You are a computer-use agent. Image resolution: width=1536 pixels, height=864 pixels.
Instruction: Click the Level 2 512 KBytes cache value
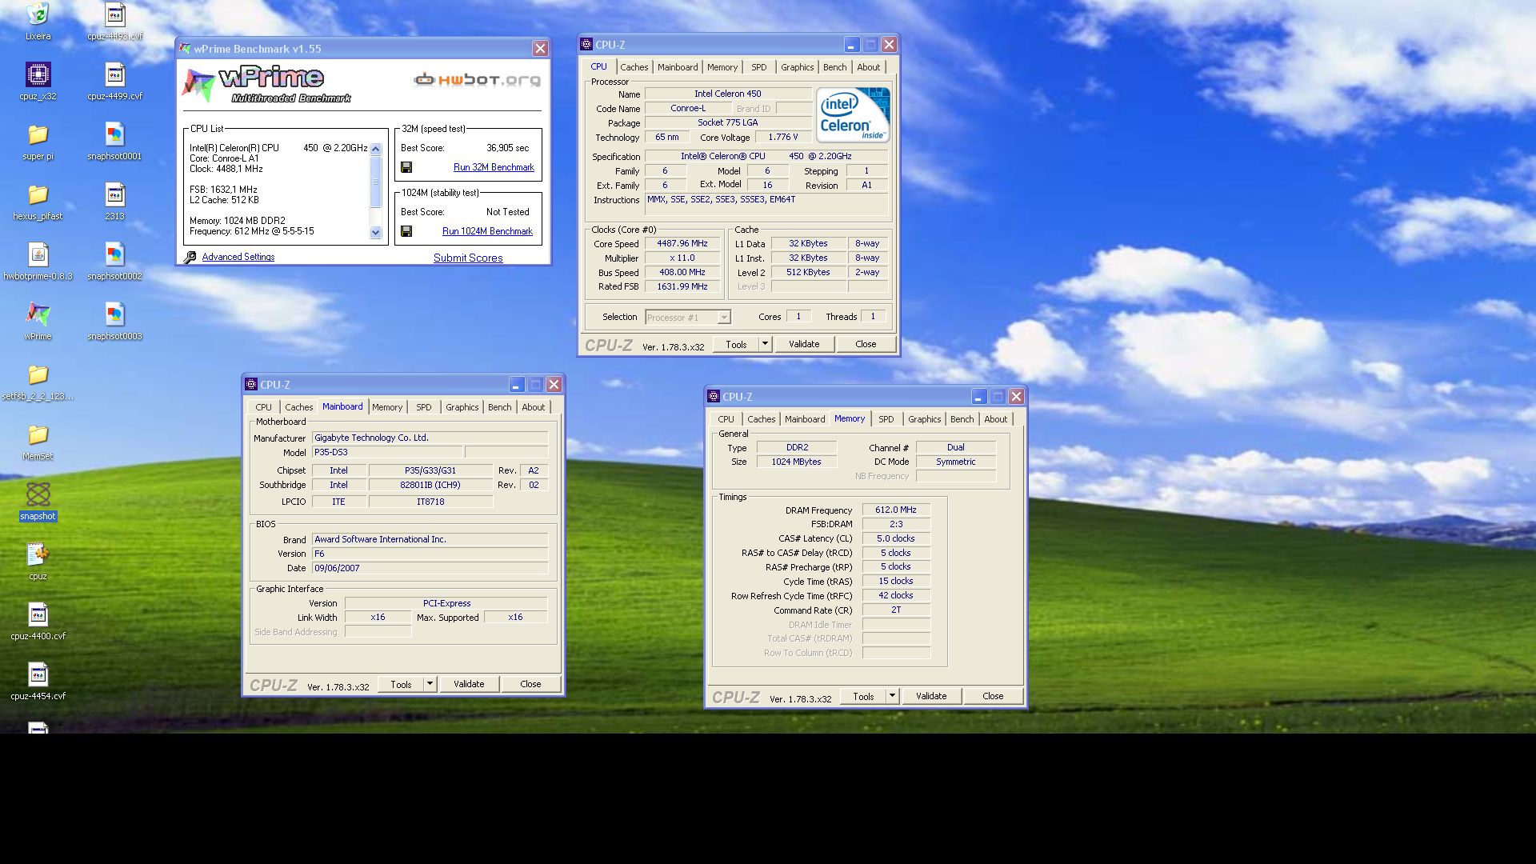point(808,272)
